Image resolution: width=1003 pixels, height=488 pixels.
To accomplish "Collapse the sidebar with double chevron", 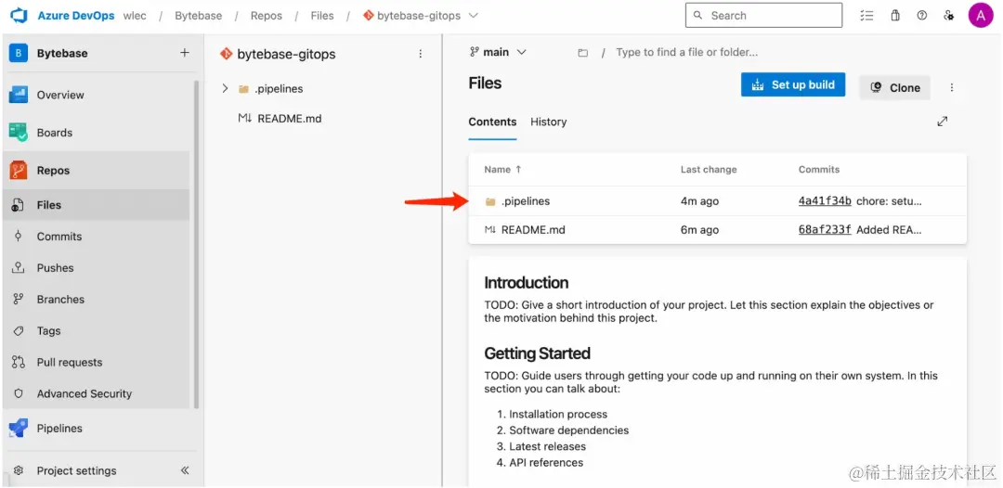I will click(x=185, y=470).
